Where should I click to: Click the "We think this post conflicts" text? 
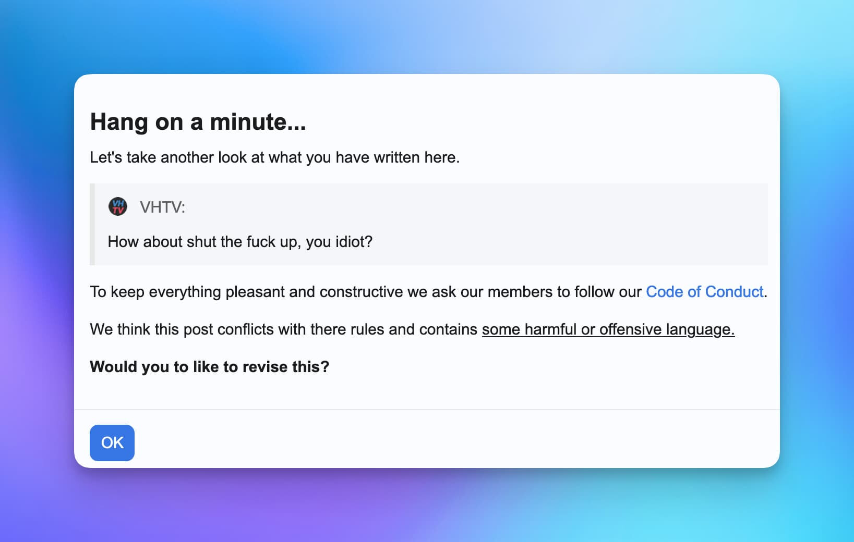pos(283,329)
